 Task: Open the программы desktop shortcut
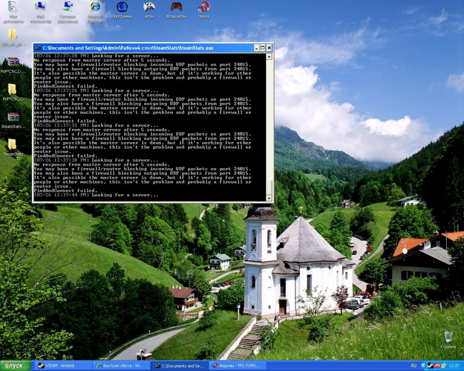click(x=122, y=7)
